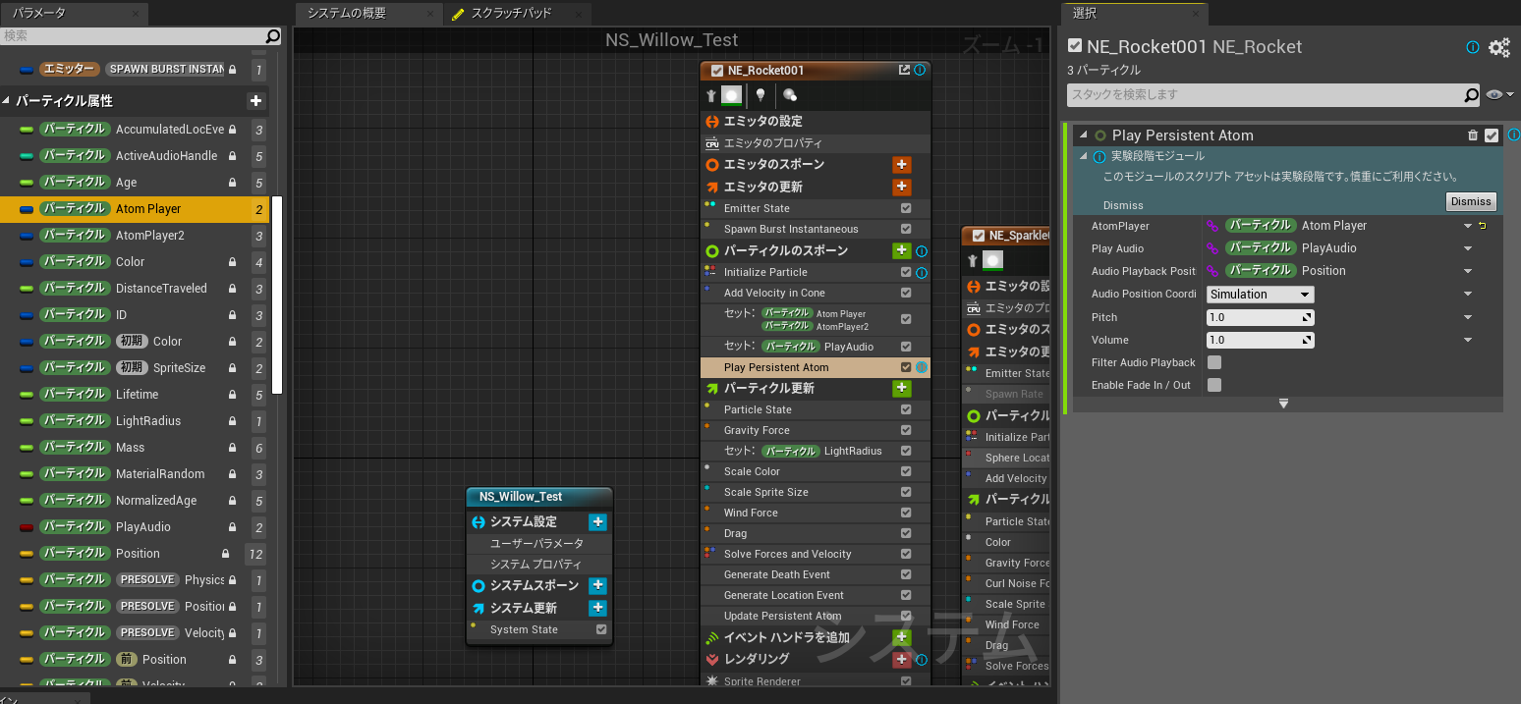Disable the Gravity Force module checkbox in NE_Rocket001
This screenshot has width=1521, height=704.
click(906, 430)
